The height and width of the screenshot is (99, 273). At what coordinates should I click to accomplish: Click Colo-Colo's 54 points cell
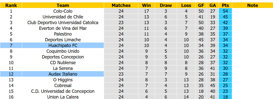pos(225,11)
